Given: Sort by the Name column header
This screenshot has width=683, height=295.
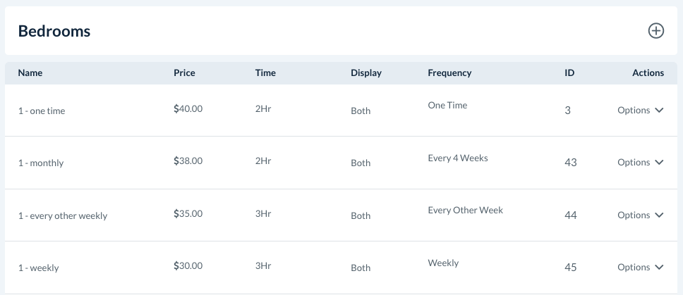Looking at the screenshot, I should pos(30,73).
